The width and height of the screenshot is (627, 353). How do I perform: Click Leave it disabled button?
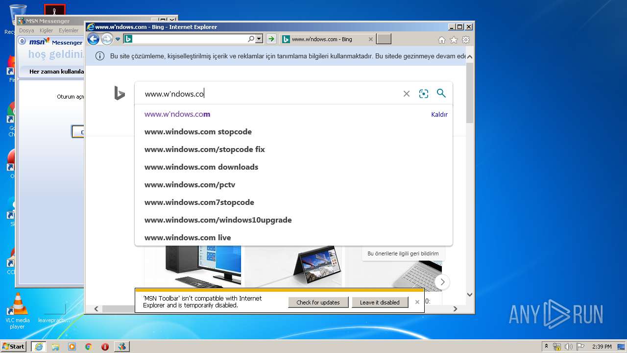click(x=380, y=303)
